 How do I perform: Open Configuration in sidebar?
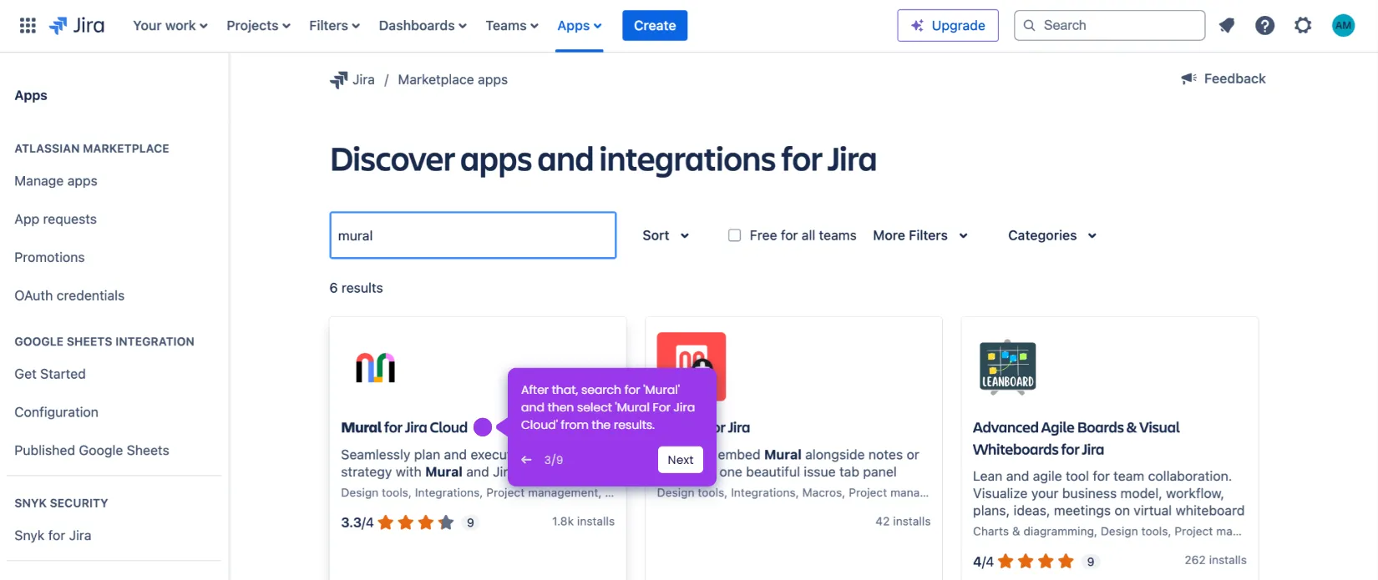pos(56,412)
